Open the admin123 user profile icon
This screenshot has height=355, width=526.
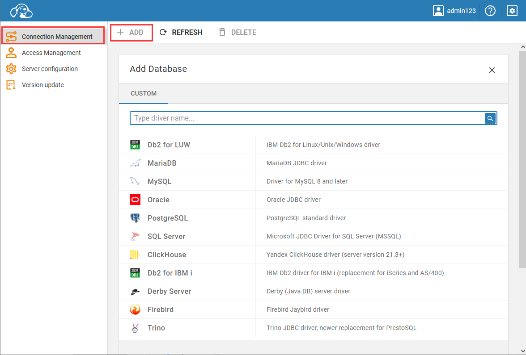pos(438,11)
